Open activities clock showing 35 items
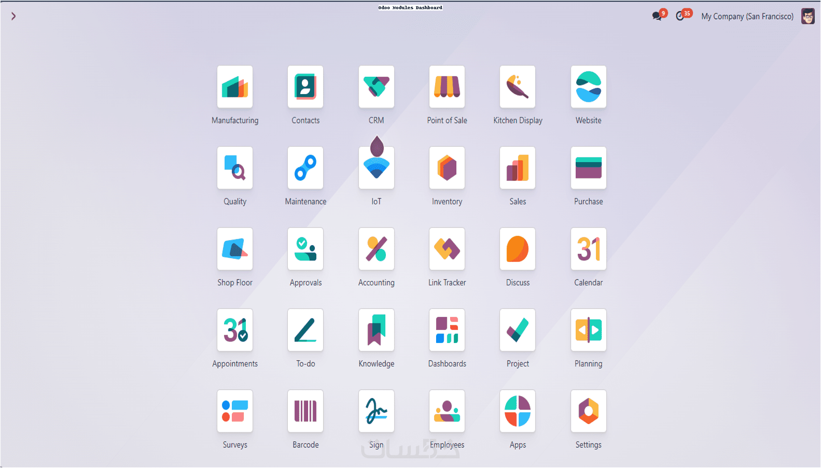821x468 pixels. click(683, 15)
